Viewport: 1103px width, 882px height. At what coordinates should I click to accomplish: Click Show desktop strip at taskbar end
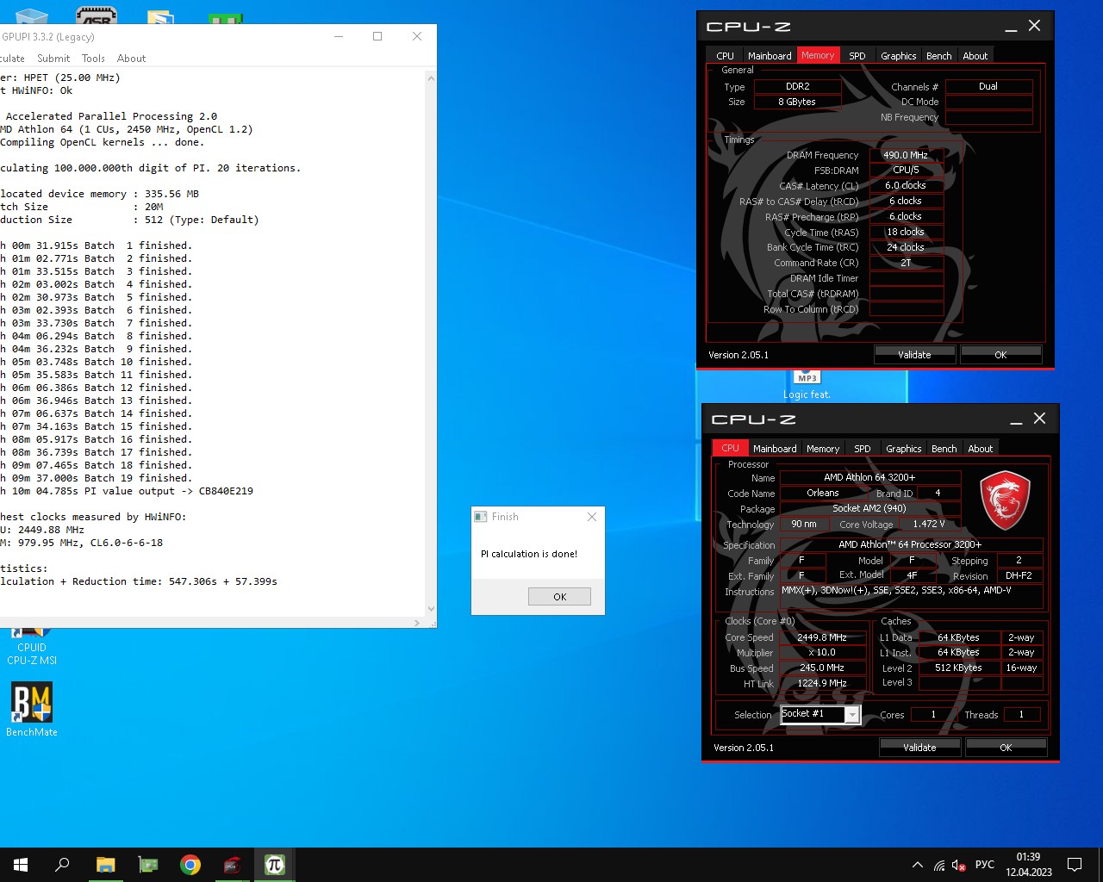click(x=1100, y=865)
